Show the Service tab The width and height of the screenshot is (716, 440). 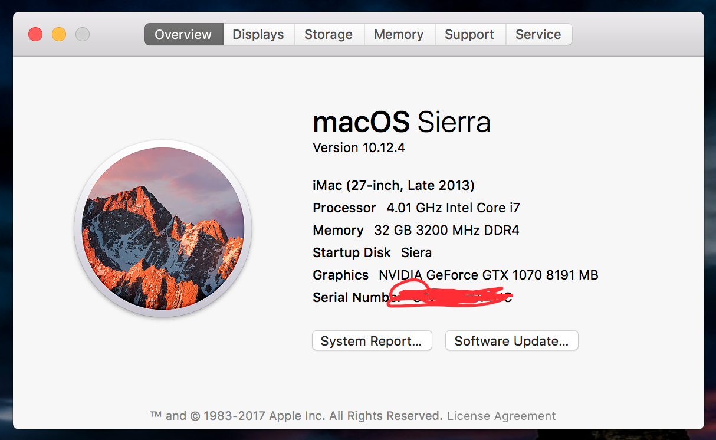(x=538, y=34)
